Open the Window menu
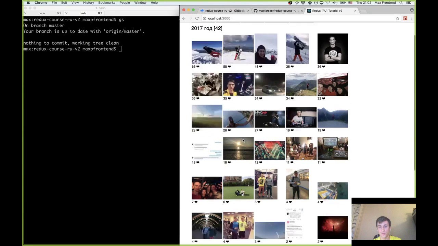The width and height of the screenshot is (438, 246). tap(140, 3)
